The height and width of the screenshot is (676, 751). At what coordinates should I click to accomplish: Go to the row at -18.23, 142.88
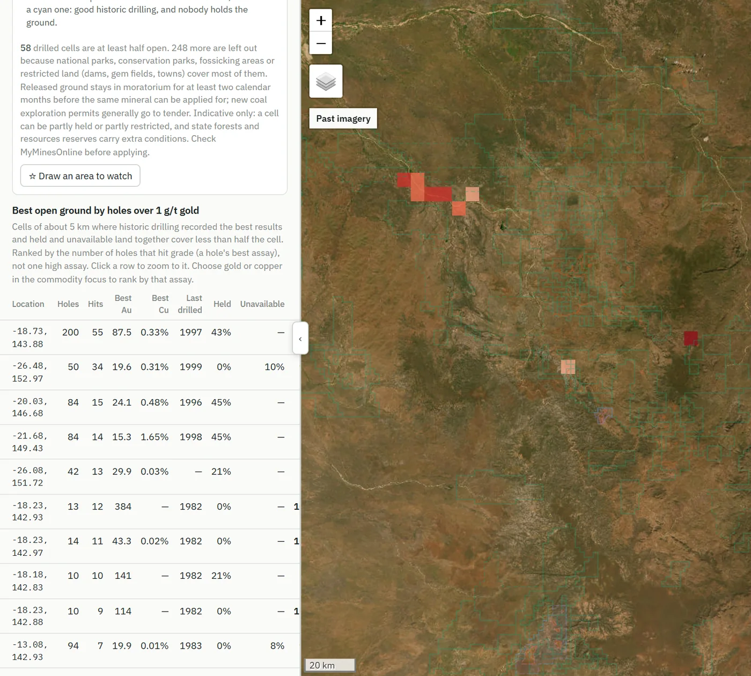150,616
